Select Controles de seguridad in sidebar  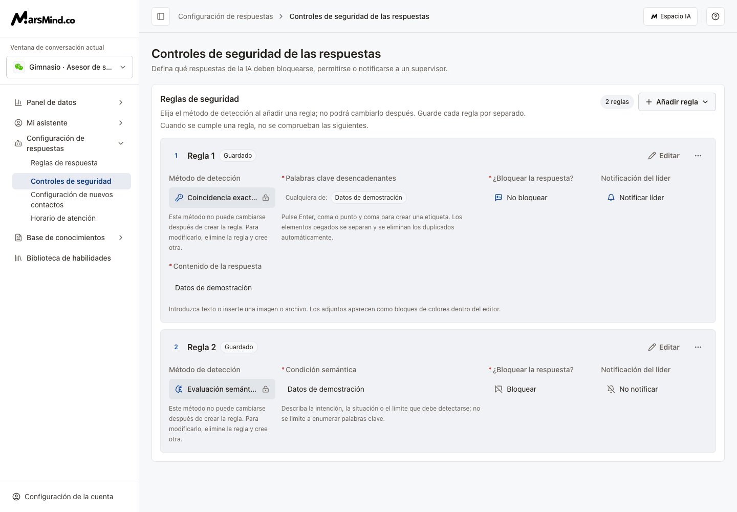[72, 181]
